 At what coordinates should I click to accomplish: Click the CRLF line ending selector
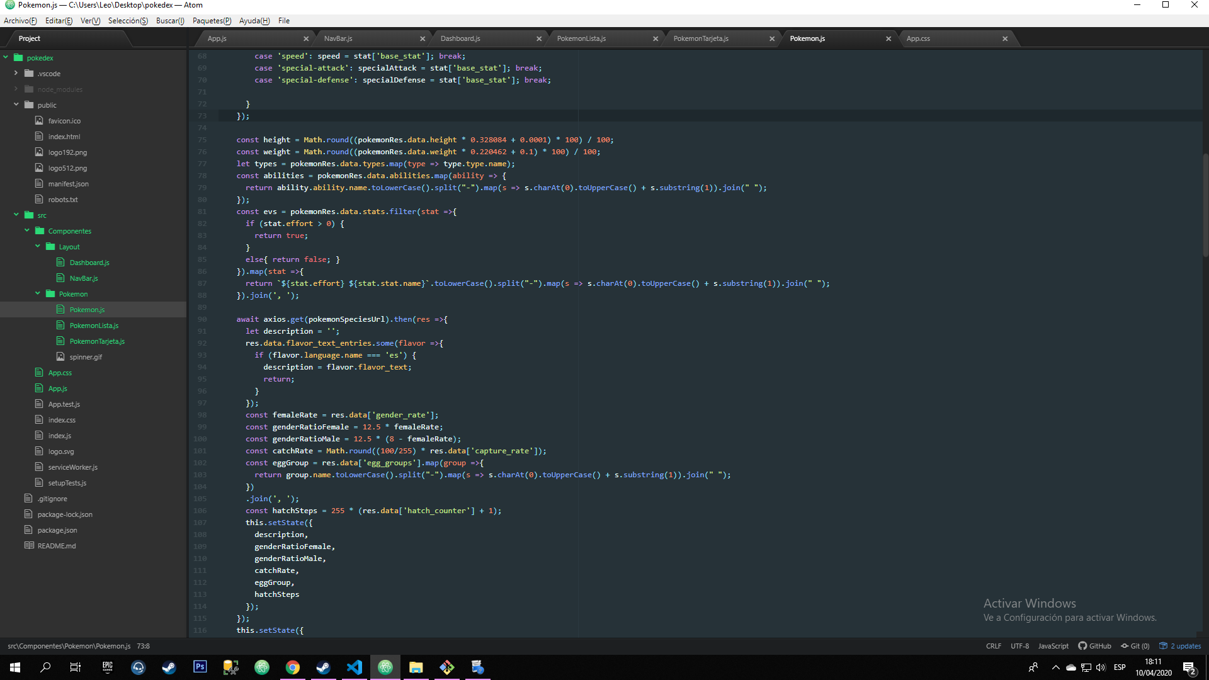click(x=993, y=646)
